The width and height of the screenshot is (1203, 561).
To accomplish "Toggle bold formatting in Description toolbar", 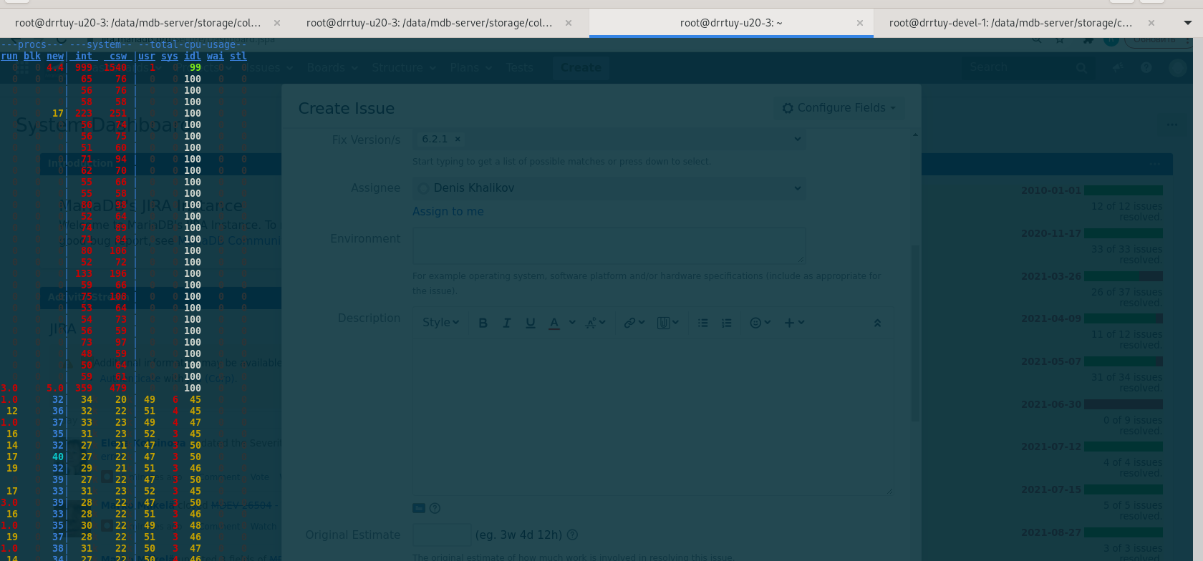I will pos(483,323).
